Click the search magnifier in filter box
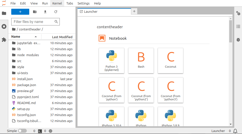This screenshot has height=134, width=242. 56,22
